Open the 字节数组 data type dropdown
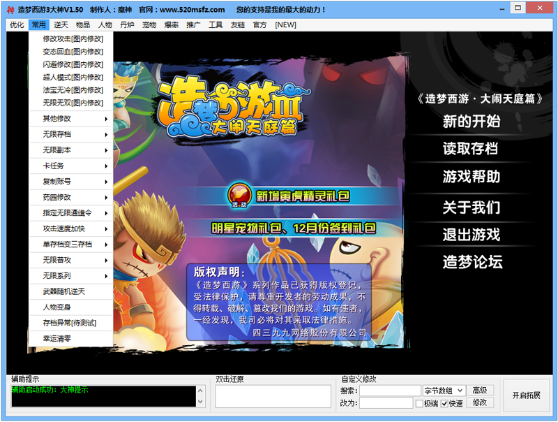 pos(444,391)
